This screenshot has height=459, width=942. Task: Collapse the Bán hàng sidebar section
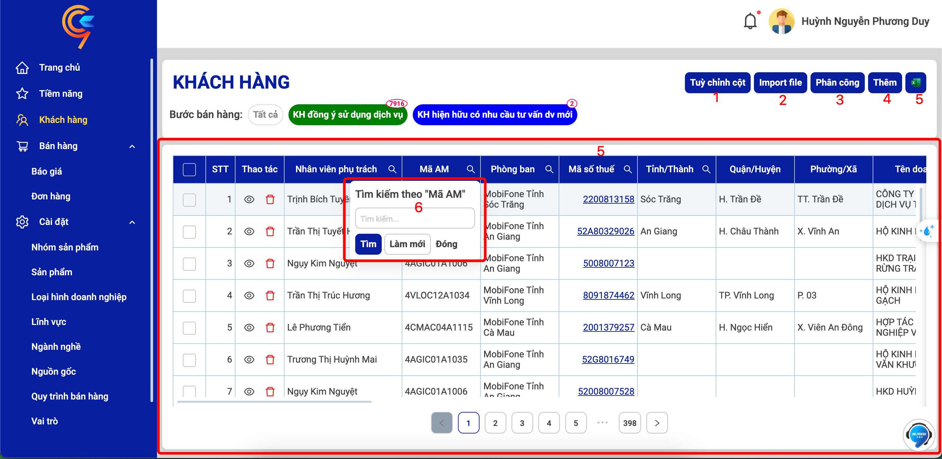[x=132, y=146]
